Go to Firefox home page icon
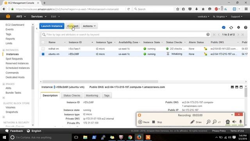The height and width of the screenshot is (141, 250). [x=203, y=9]
